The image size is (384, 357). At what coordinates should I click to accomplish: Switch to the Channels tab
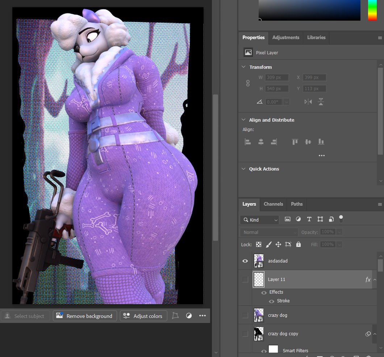(x=273, y=204)
